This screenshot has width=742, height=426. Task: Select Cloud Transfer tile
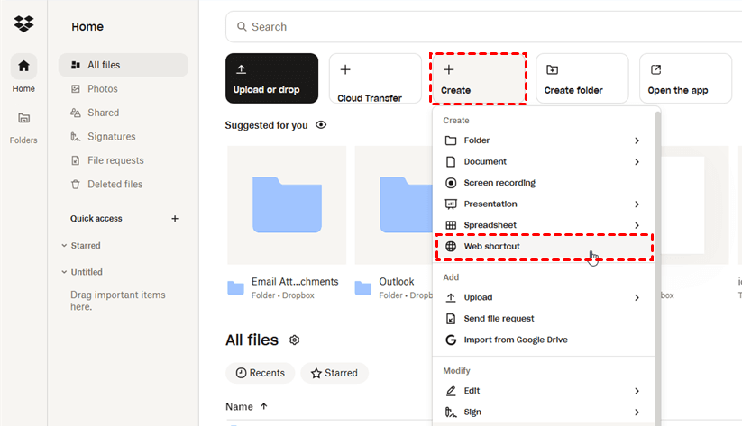[x=375, y=78]
